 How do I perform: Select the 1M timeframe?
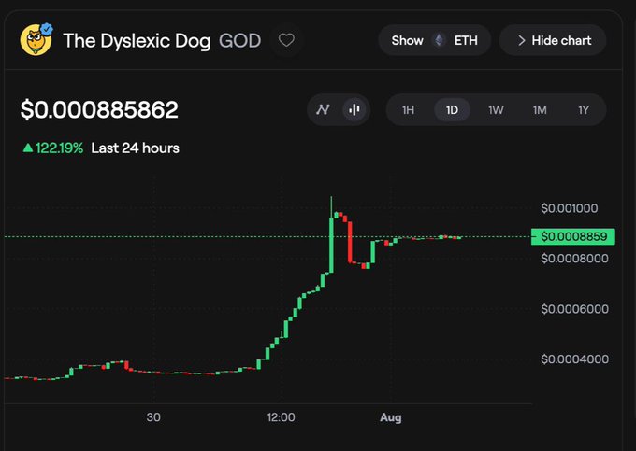pos(540,110)
